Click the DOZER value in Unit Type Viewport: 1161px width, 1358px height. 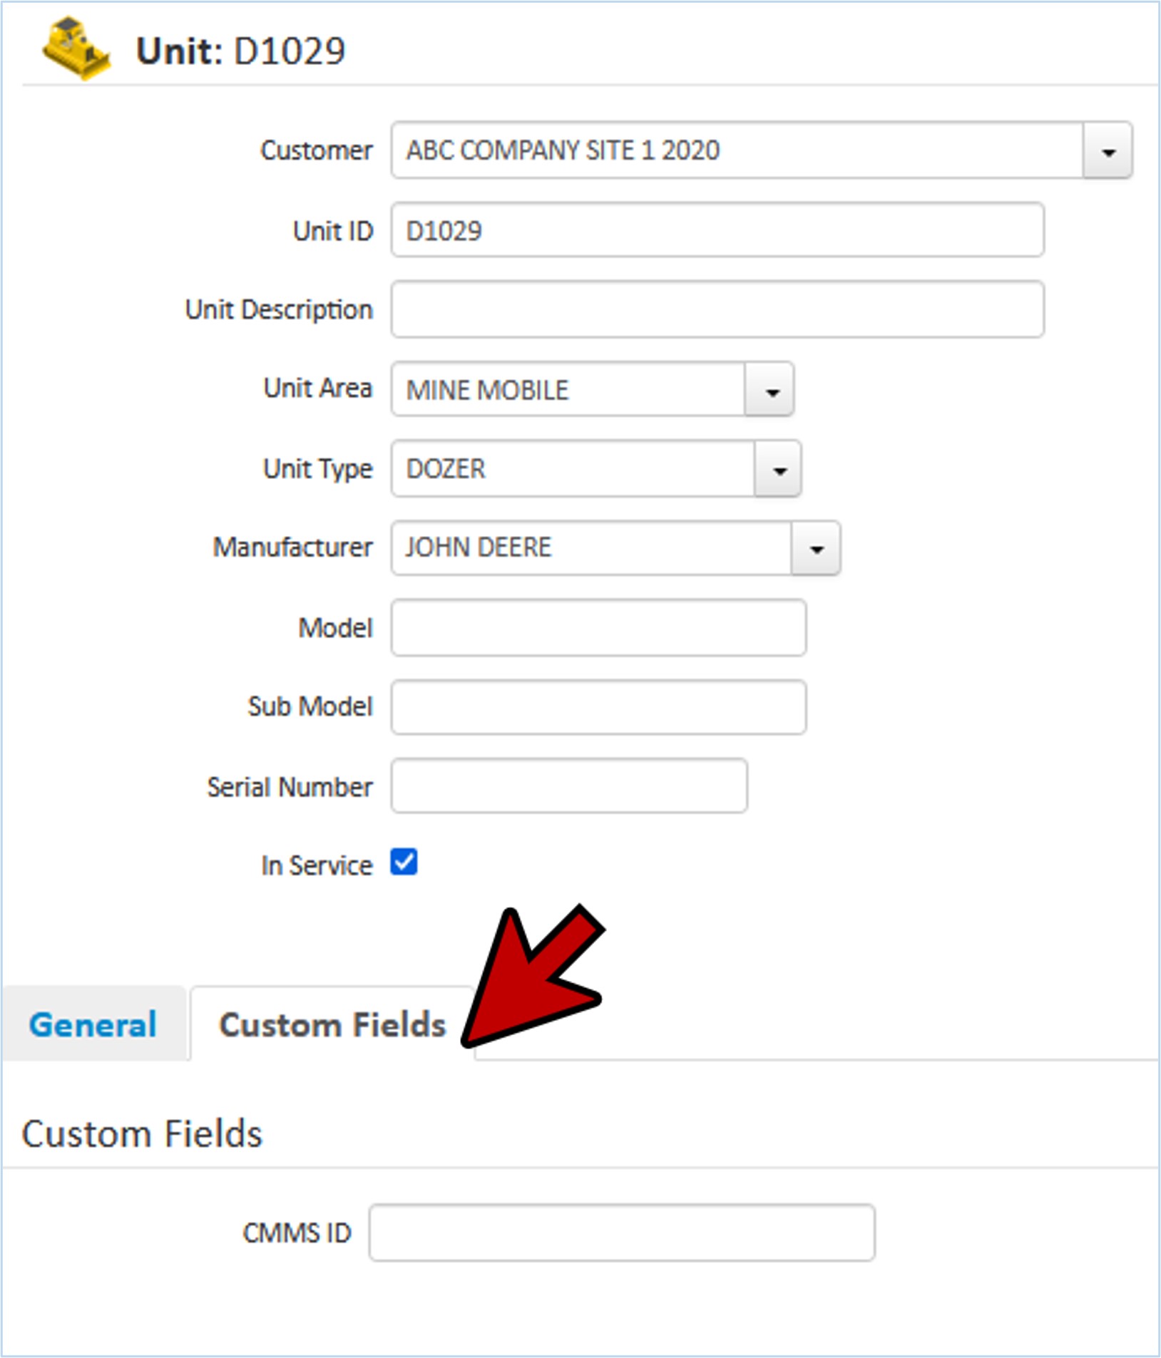pos(446,469)
